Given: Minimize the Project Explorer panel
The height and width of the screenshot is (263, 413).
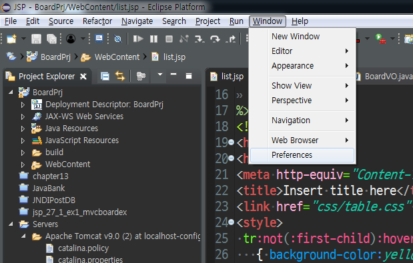Looking at the screenshot, I should [x=173, y=75].
